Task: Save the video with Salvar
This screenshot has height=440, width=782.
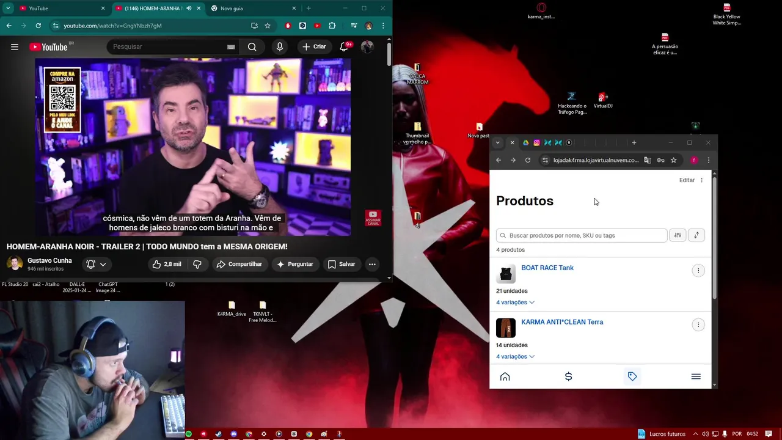Action: pos(342,264)
